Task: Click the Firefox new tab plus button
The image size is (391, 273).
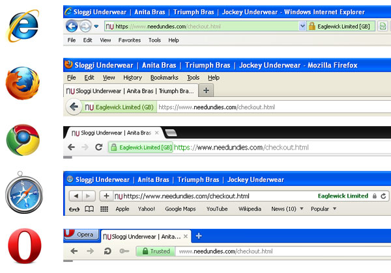Action: (x=206, y=90)
